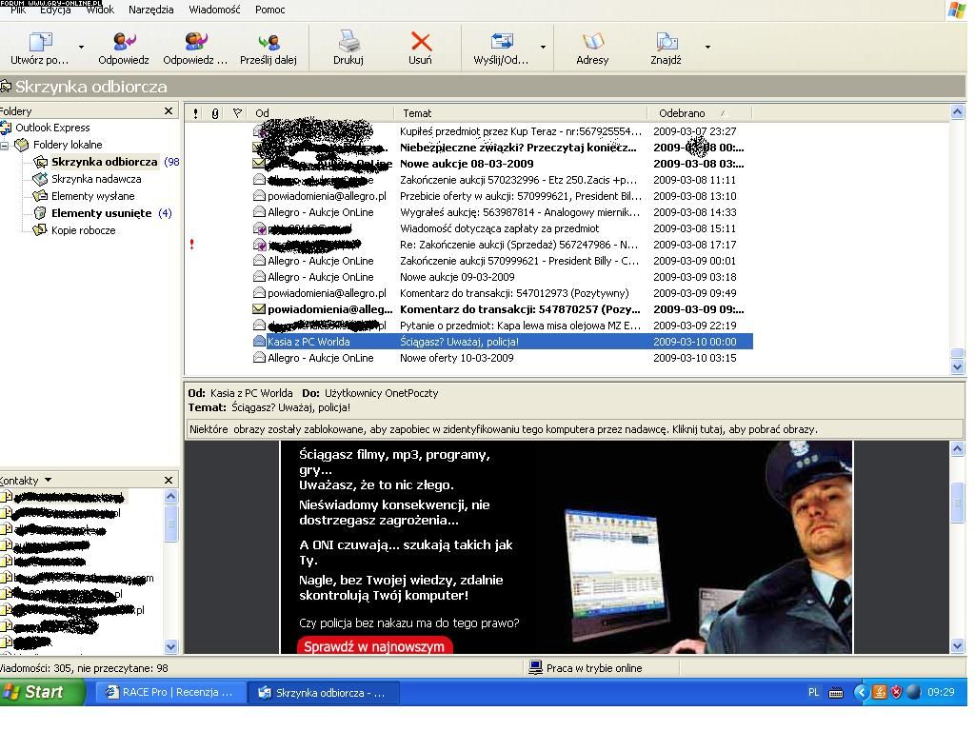Click the Wyślij/Odbierz send-receive icon
975x731 pixels.
(x=501, y=42)
